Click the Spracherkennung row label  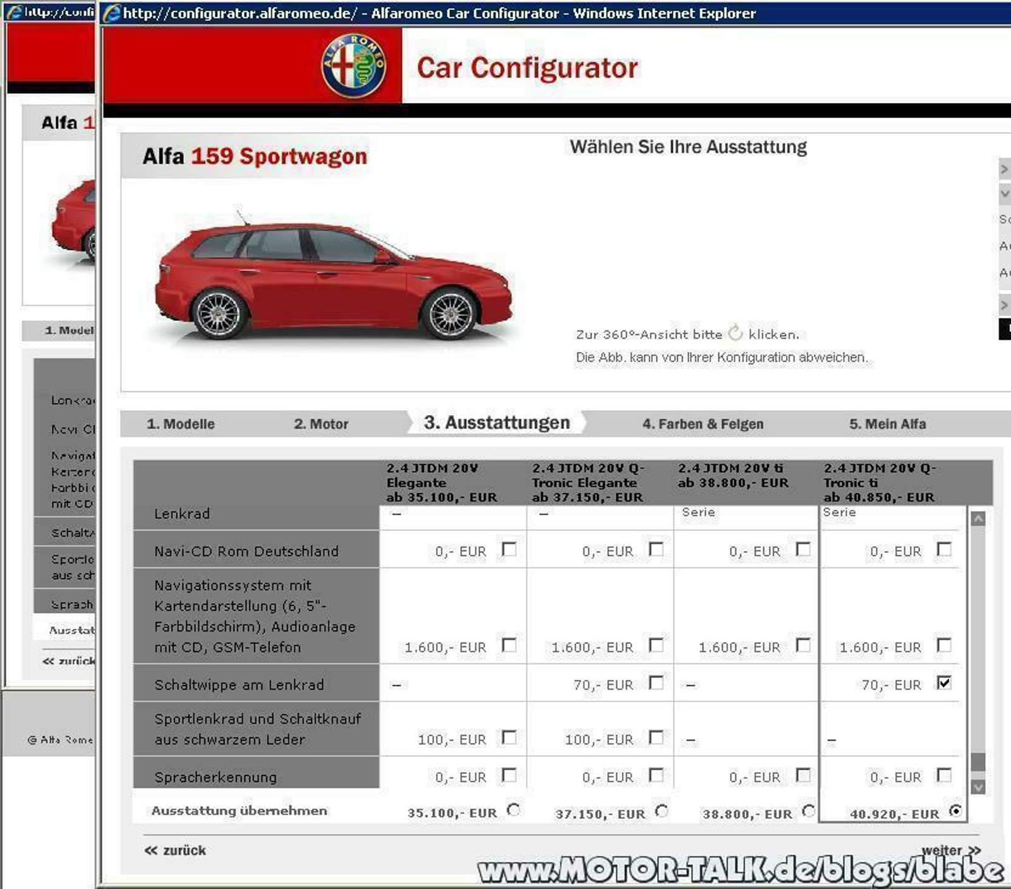click(215, 777)
